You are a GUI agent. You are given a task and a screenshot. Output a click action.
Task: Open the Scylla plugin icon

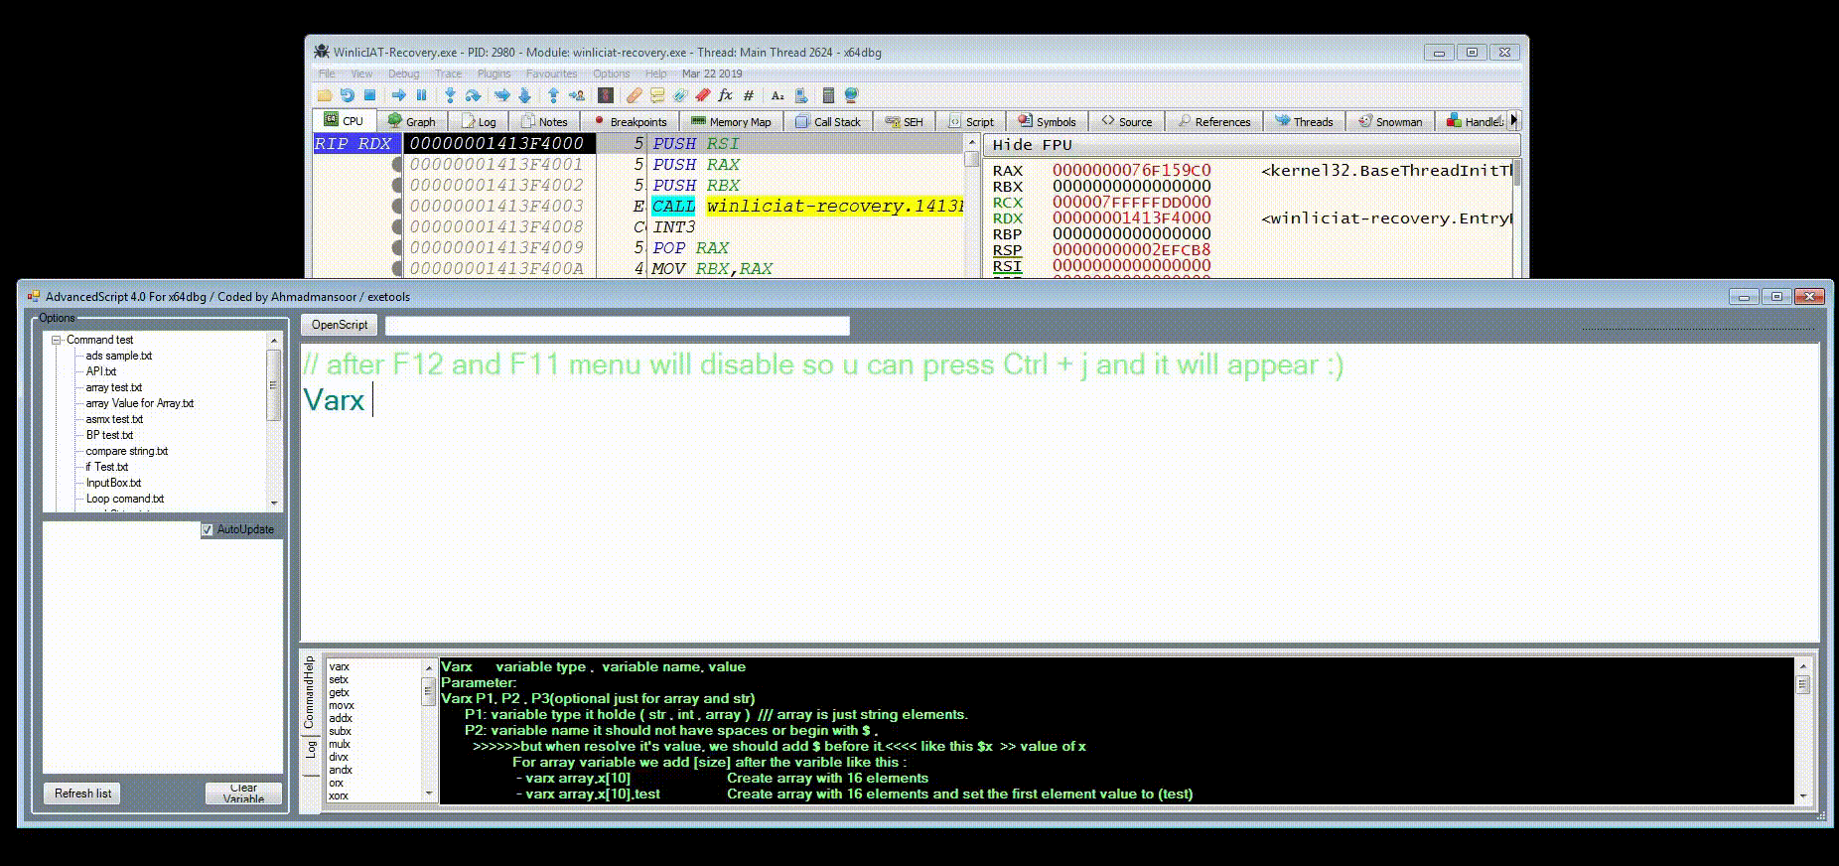click(605, 95)
